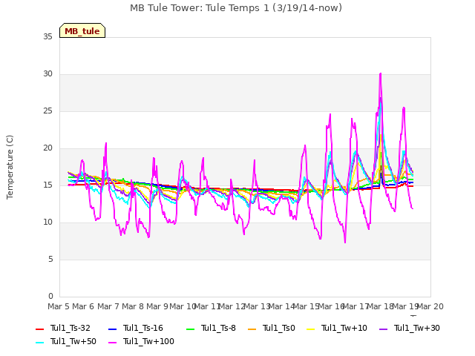The height and width of the screenshot is (356, 475).
Task: Click the Mar 8 x-axis tick label
Action: pyautogui.click(x=133, y=306)
